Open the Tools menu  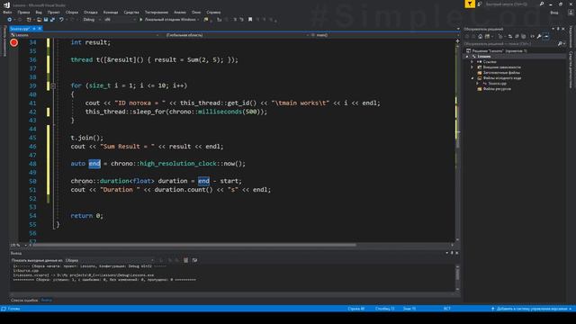click(131, 12)
